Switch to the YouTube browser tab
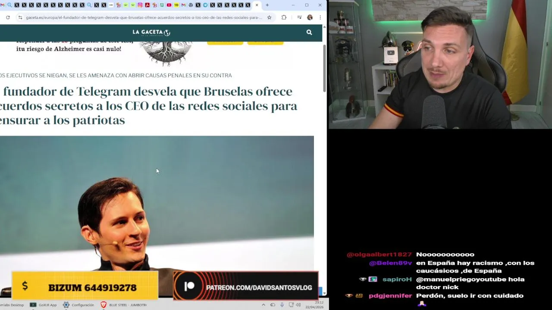This screenshot has height=310, width=552. click(169, 5)
